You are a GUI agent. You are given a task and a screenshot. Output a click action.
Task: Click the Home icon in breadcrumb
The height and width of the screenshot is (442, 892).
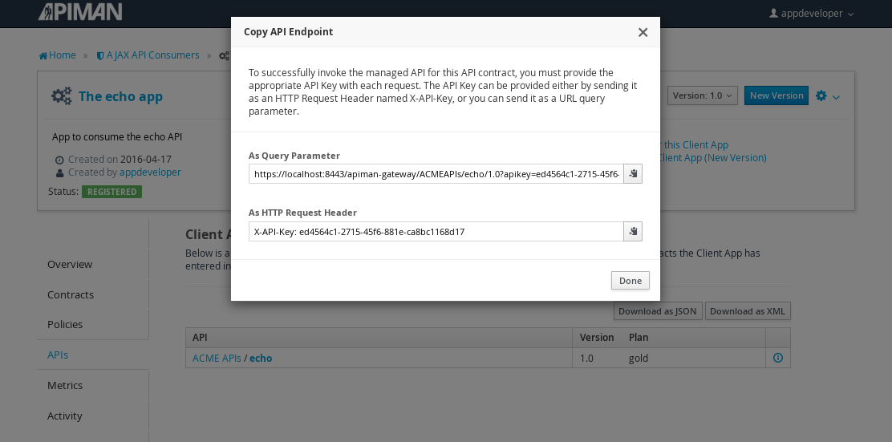(43, 55)
